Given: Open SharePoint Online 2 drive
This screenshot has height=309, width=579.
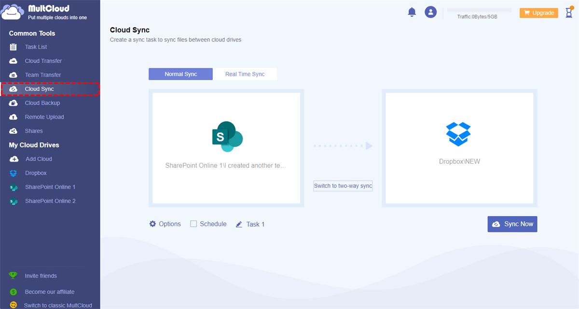Looking at the screenshot, I should [x=50, y=201].
